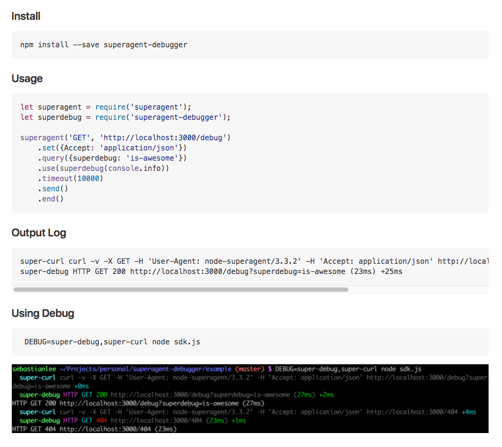Click the DEBUG=super-debug,super-curl node sdk.js command
Viewport: 502px width, 447px height.
pos(112,342)
